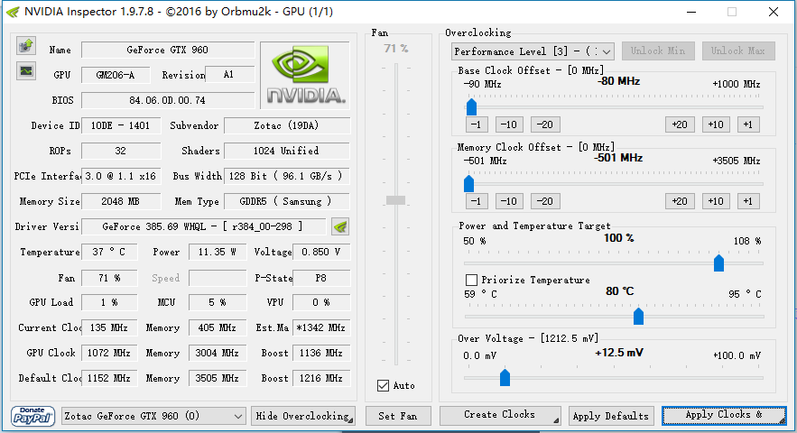This screenshot has height=433, width=797.
Task: Click the ROPs 32 value
Action: coord(121,151)
